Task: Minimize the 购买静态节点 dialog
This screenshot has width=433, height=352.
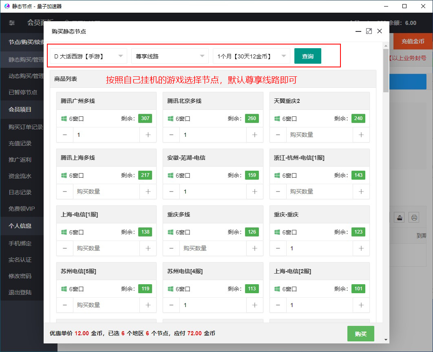Action: 358,31
